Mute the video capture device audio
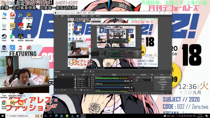Image resolution: width=210 pixels, height=118 pixels. [x=128, y=88]
